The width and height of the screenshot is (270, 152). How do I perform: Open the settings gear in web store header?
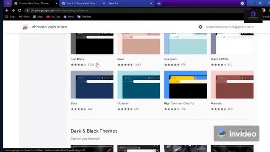click(x=200, y=27)
